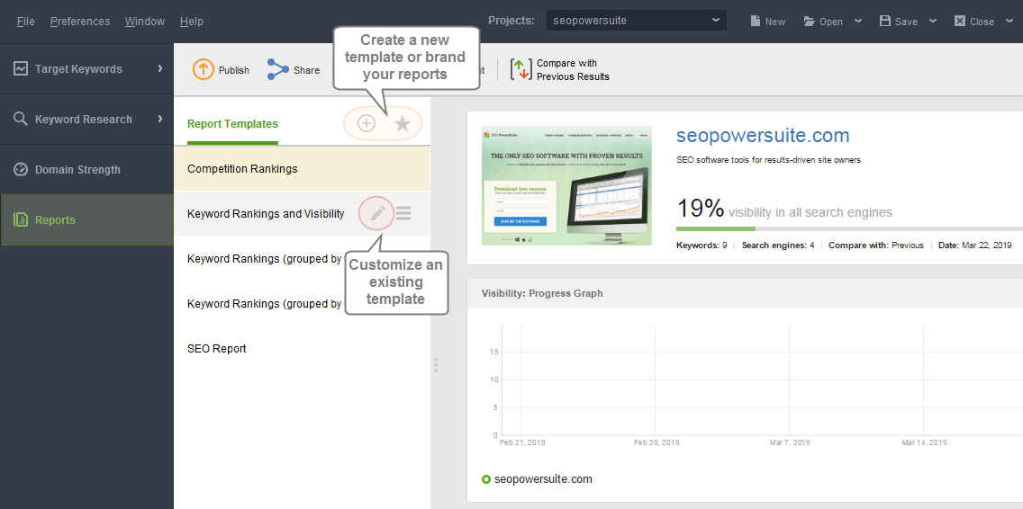Screen dimensions: 1023x509
Task: Click the Target Keywords chart icon
Action: (x=21, y=68)
